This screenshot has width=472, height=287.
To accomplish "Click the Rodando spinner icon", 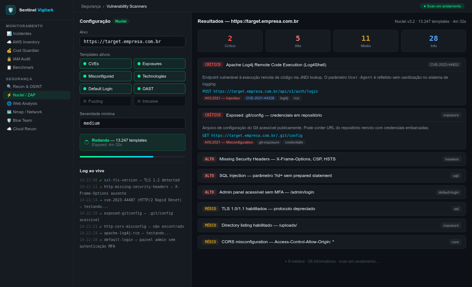I will 87,142.
